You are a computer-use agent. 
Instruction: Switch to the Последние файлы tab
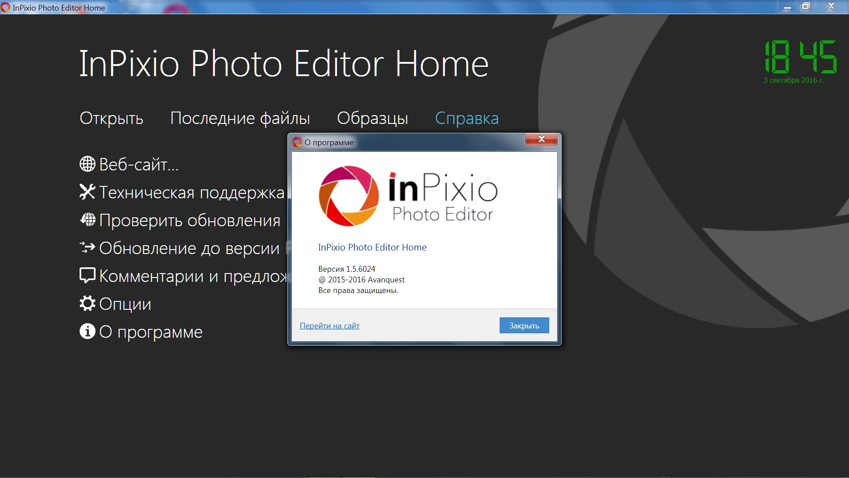pyautogui.click(x=240, y=118)
